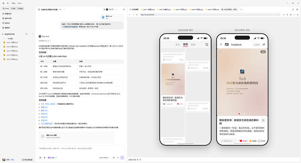The width and height of the screenshot is (301, 163).
Task: Select card-2 png in the sidebar file list
Action: tap(10, 47)
